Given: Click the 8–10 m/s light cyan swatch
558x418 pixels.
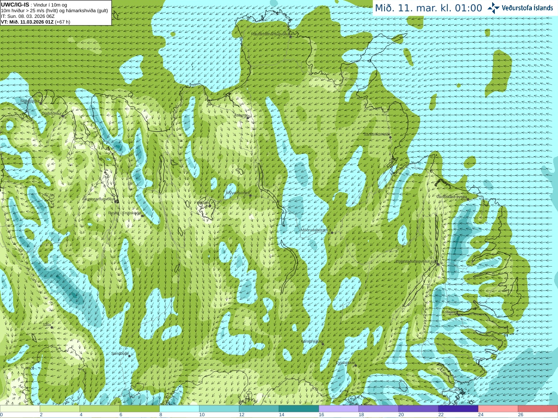Looking at the screenshot, I should tap(179, 409).
